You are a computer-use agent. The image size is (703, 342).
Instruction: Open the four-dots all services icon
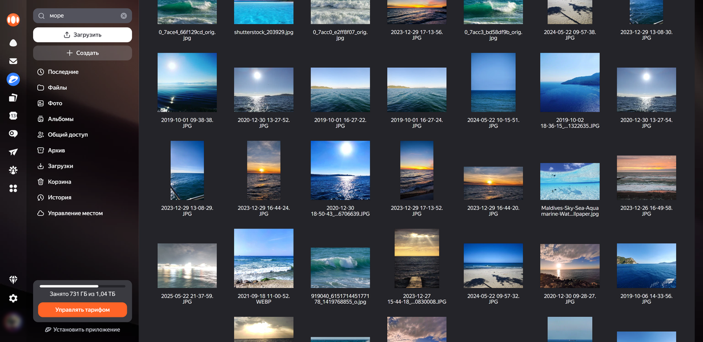pos(13,189)
